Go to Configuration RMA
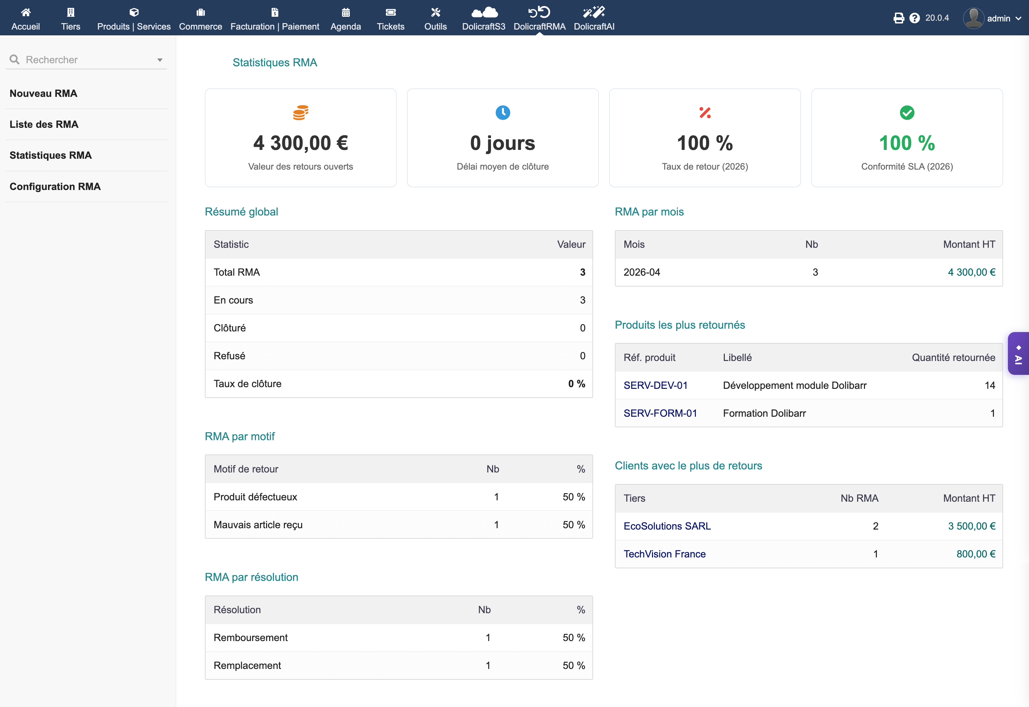1029x707 pixels. (x=55, y=187)
